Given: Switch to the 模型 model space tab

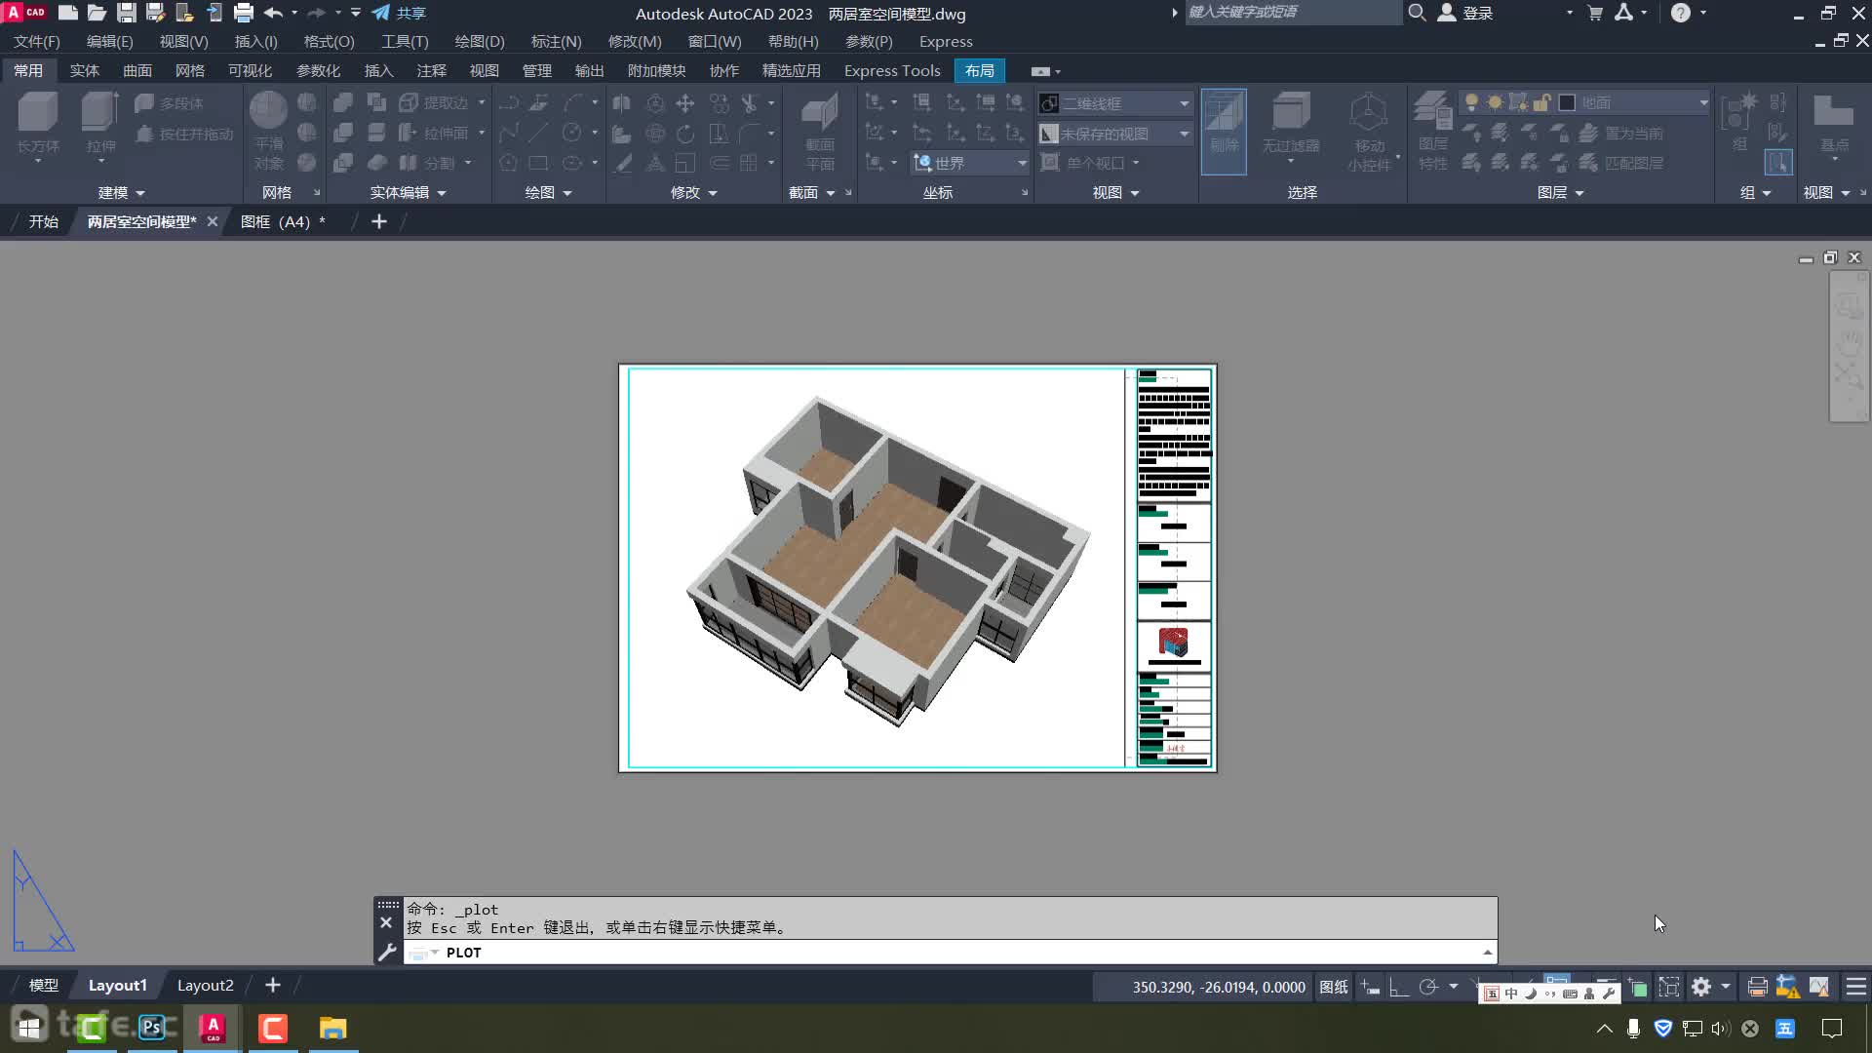Looking at the screenshot, I should [x=43, y=985].
